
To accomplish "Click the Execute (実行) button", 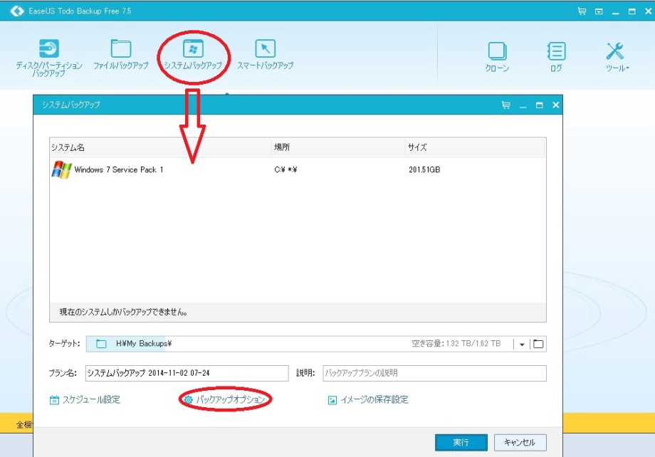I will pos(461,442).
